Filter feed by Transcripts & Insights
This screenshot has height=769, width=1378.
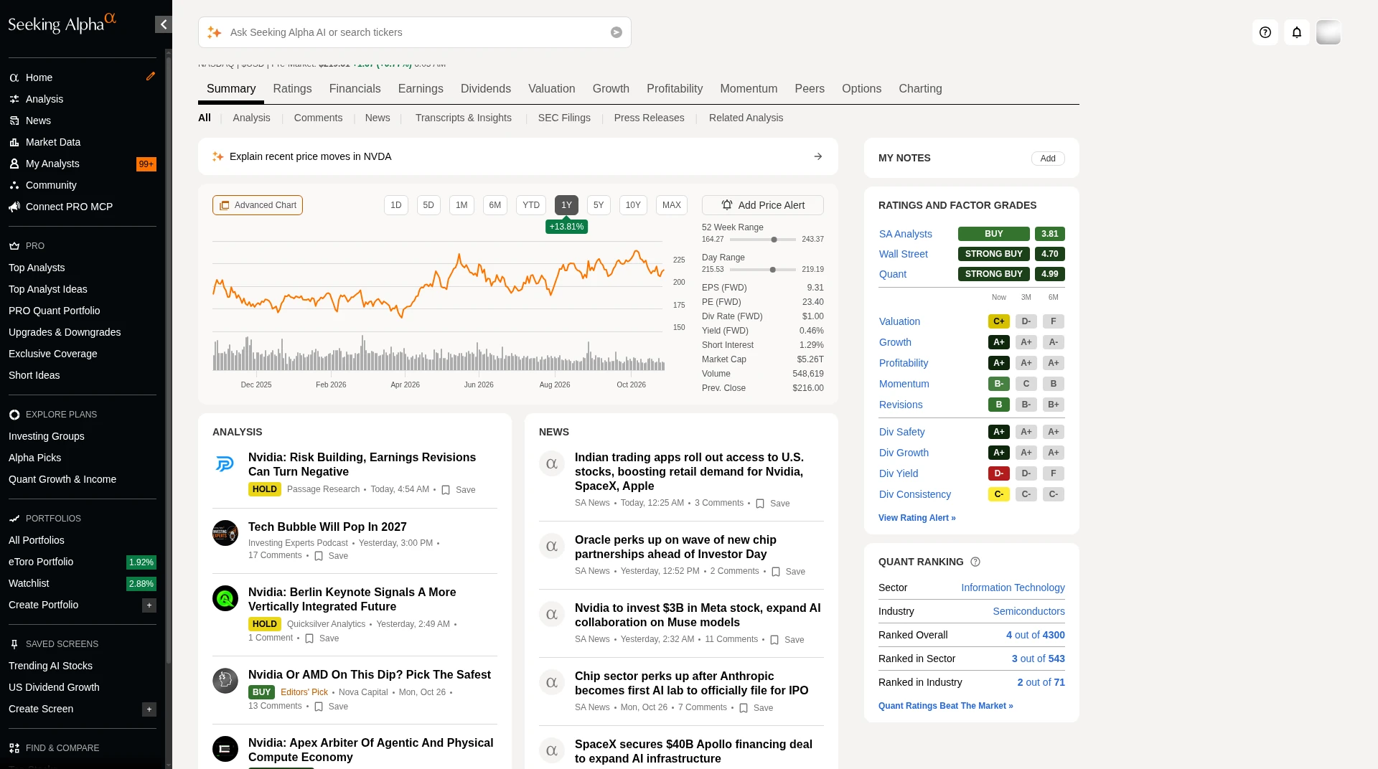point(464,118)
